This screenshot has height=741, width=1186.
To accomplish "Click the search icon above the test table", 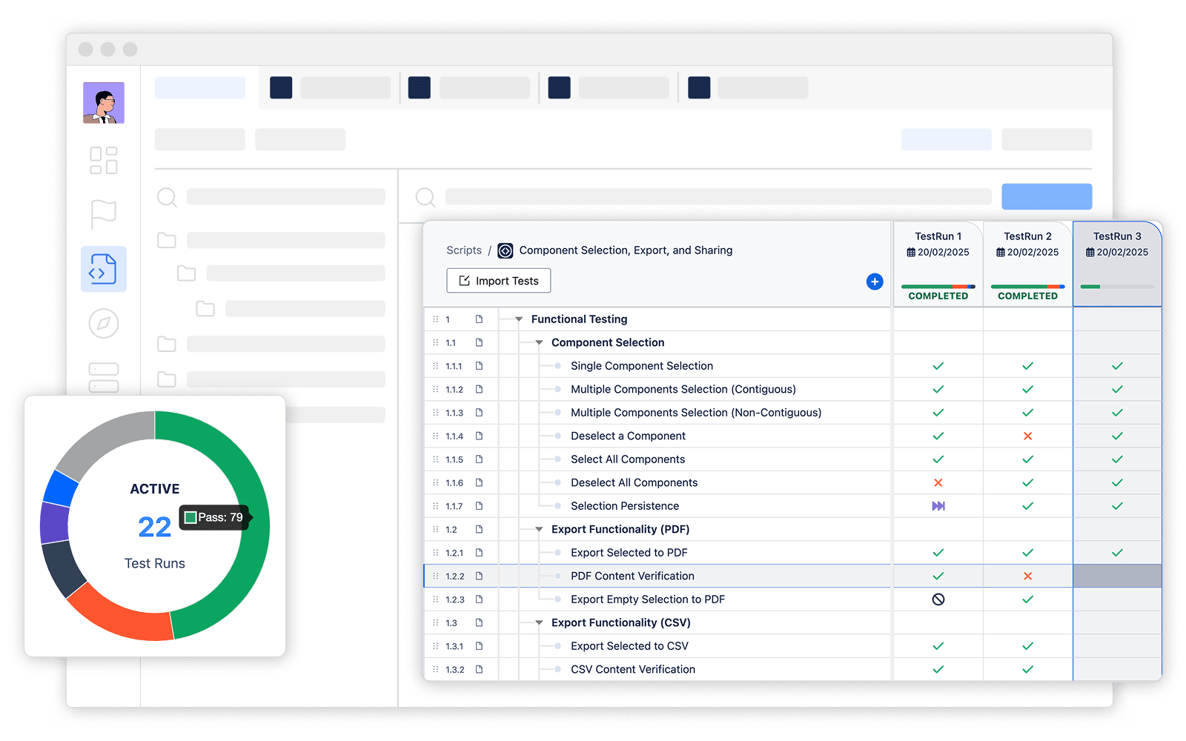I will (x=425, y=197).
